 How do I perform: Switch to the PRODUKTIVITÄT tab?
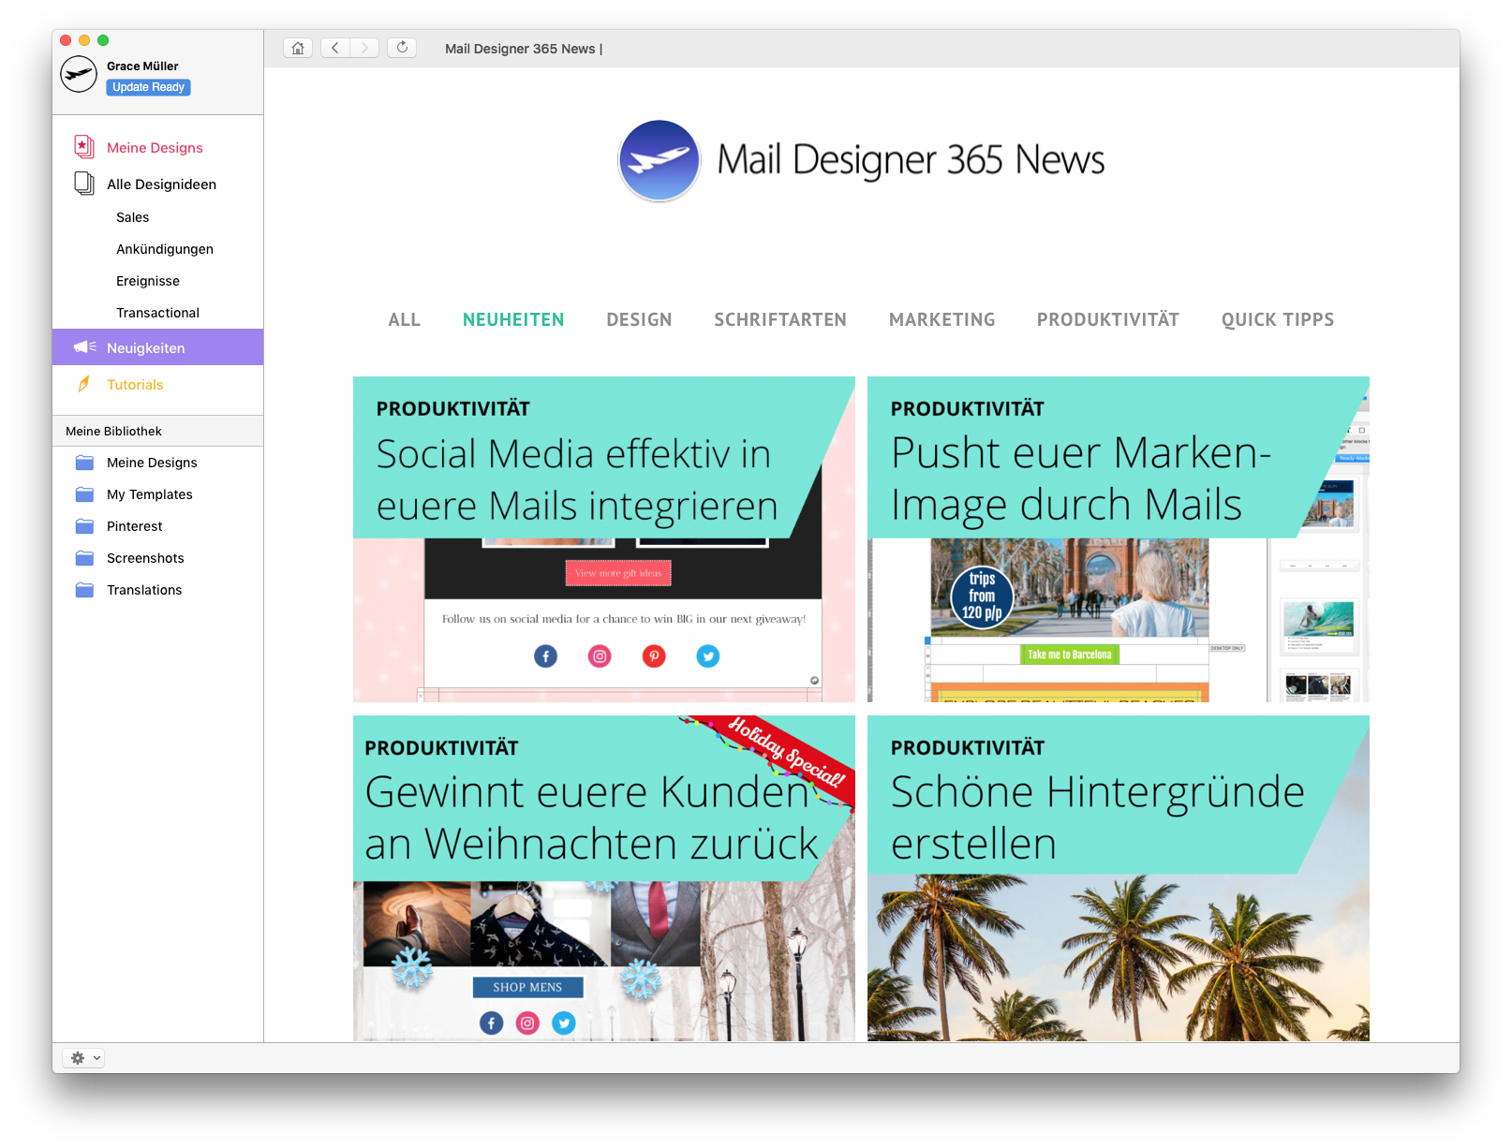1107,320
